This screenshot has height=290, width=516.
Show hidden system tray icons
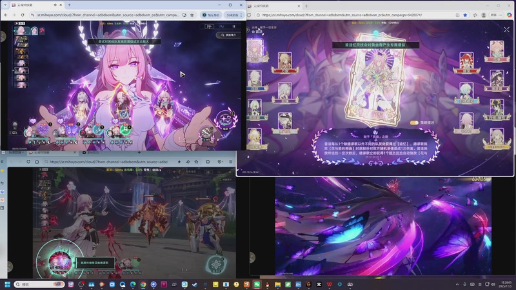457,284
